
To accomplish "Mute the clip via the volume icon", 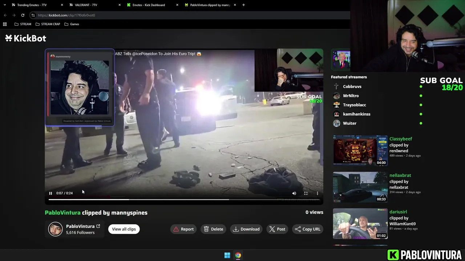I will (x=294, y=193).
